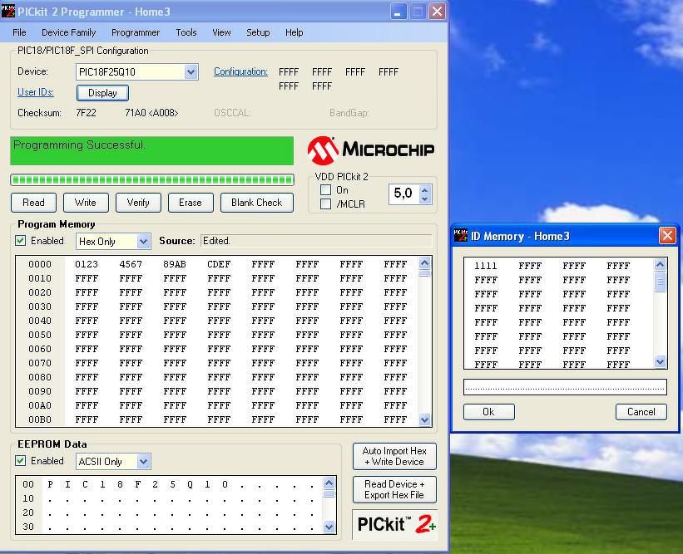Viewport: 683px width, 554px height.
Task: Click the Write button
Action: 86,203
